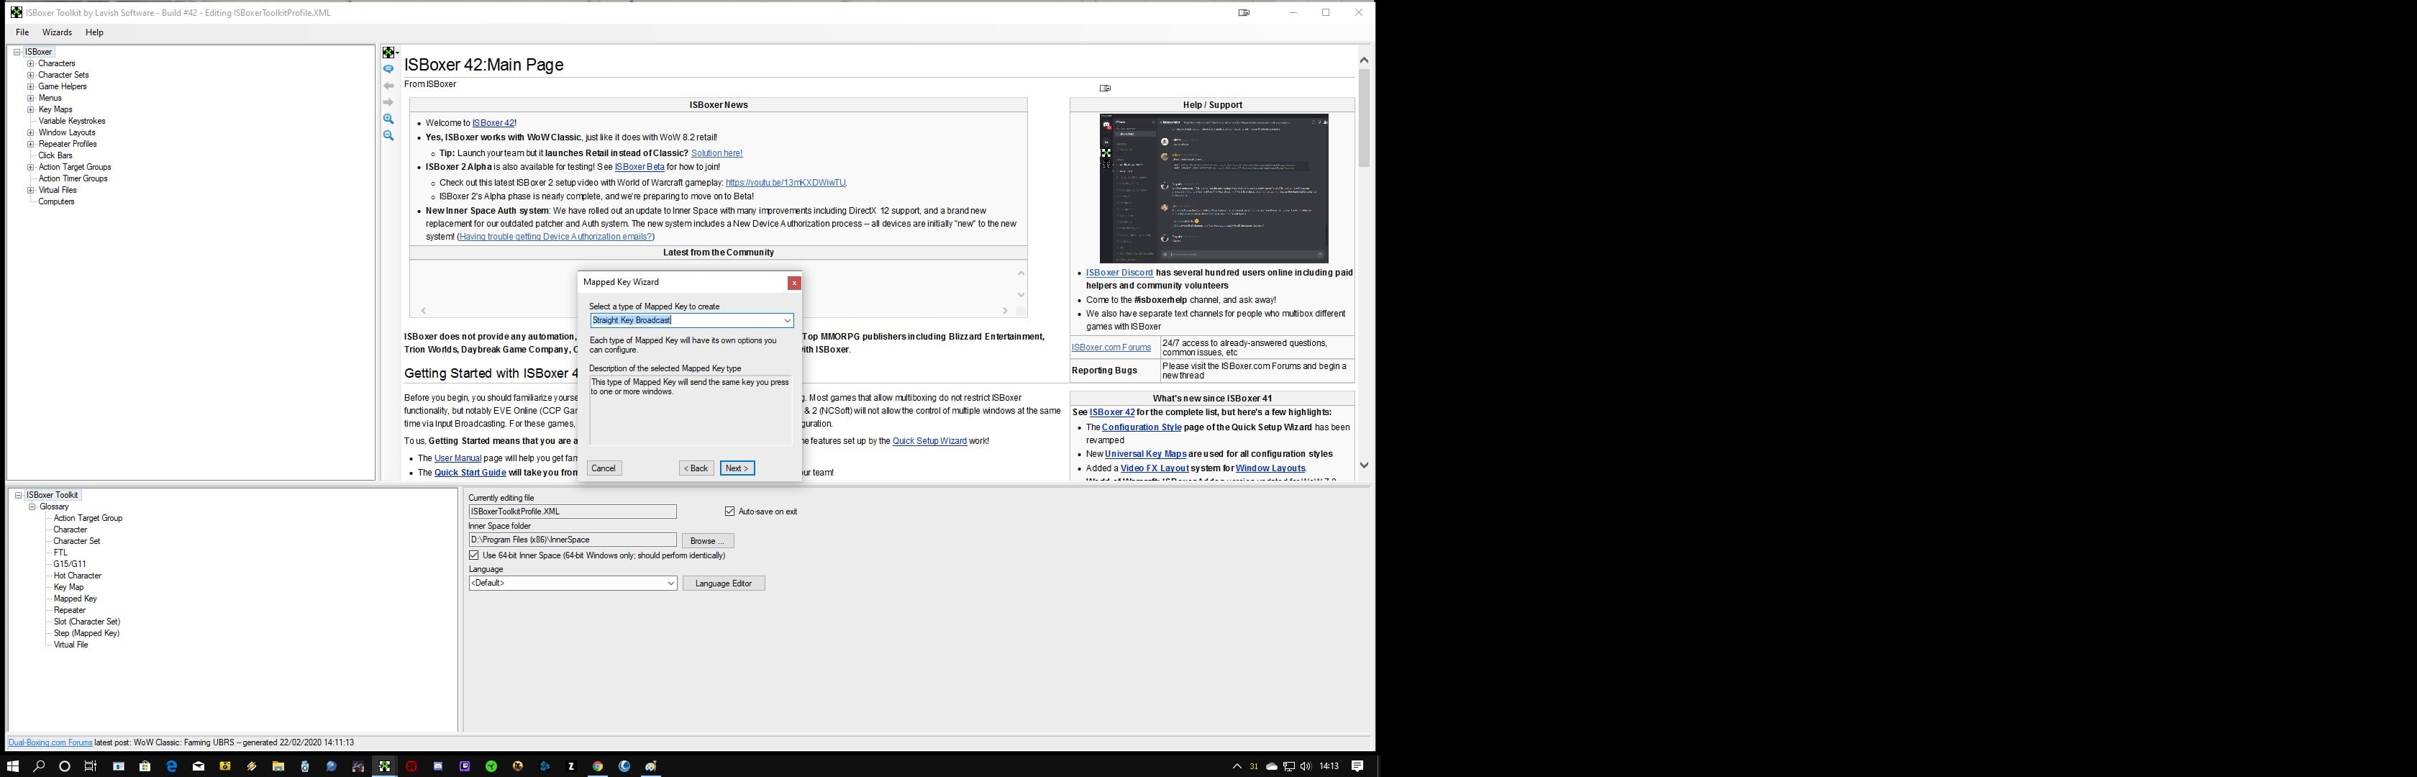Viewport: 2417px width, 777px height.
Task: Cancel the Mapped Key Wizard
Action: (x=604, y=468)
